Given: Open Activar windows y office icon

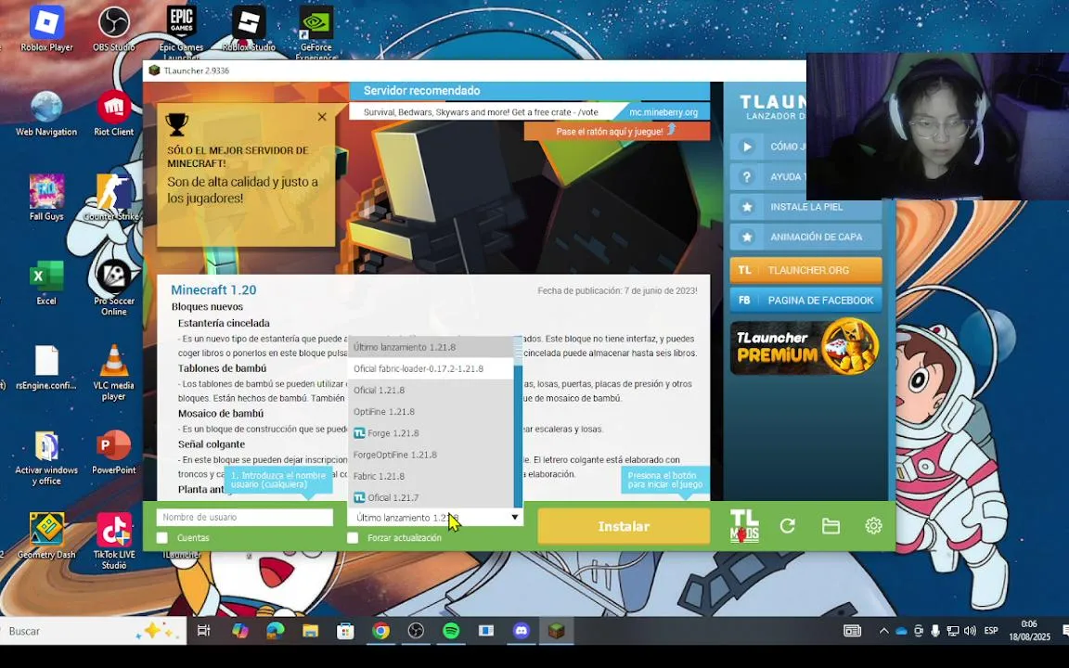Looking at the screenshot, I should 46,456.
